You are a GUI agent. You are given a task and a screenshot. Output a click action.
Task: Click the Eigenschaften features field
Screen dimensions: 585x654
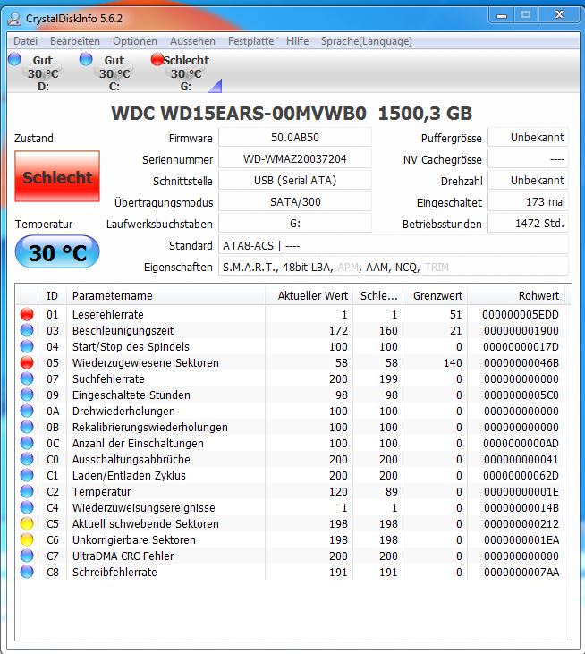394,267
